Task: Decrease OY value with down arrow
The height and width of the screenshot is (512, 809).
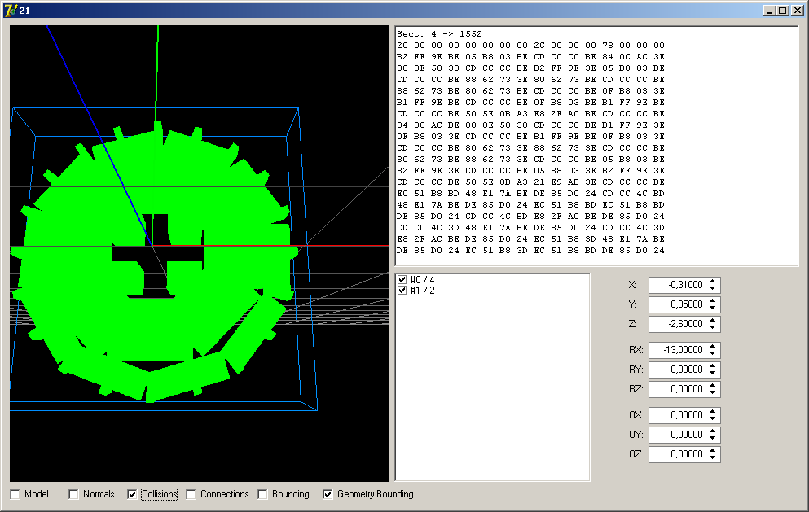Action: coord(713,438)
